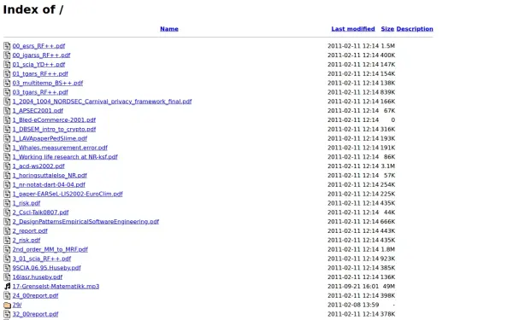Screen dimensions: 513x320
Task: Click the file icon beside 1_horingsuttalelse_NR.pdf
Action: click(x=7, y=175)
